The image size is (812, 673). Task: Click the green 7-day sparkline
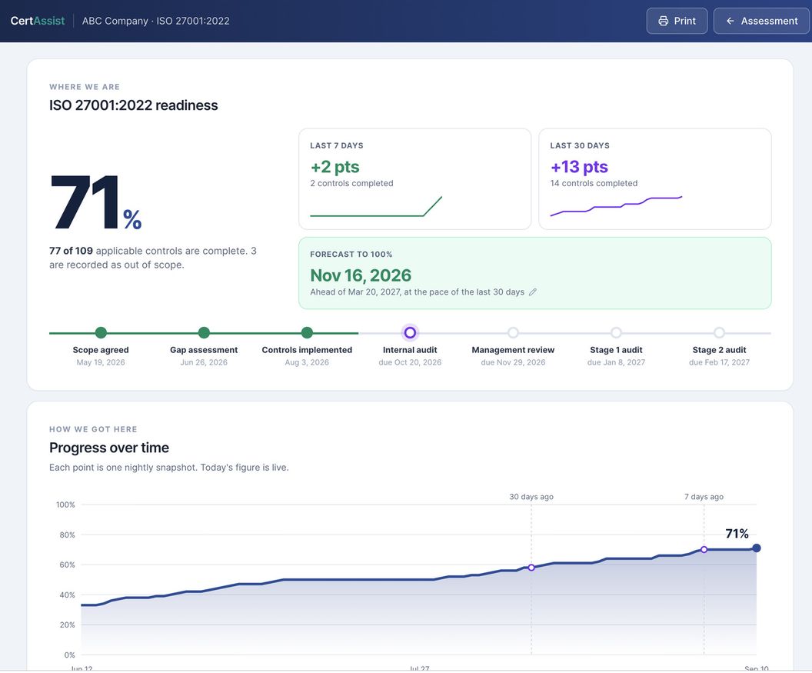click(x=376, y=206)
